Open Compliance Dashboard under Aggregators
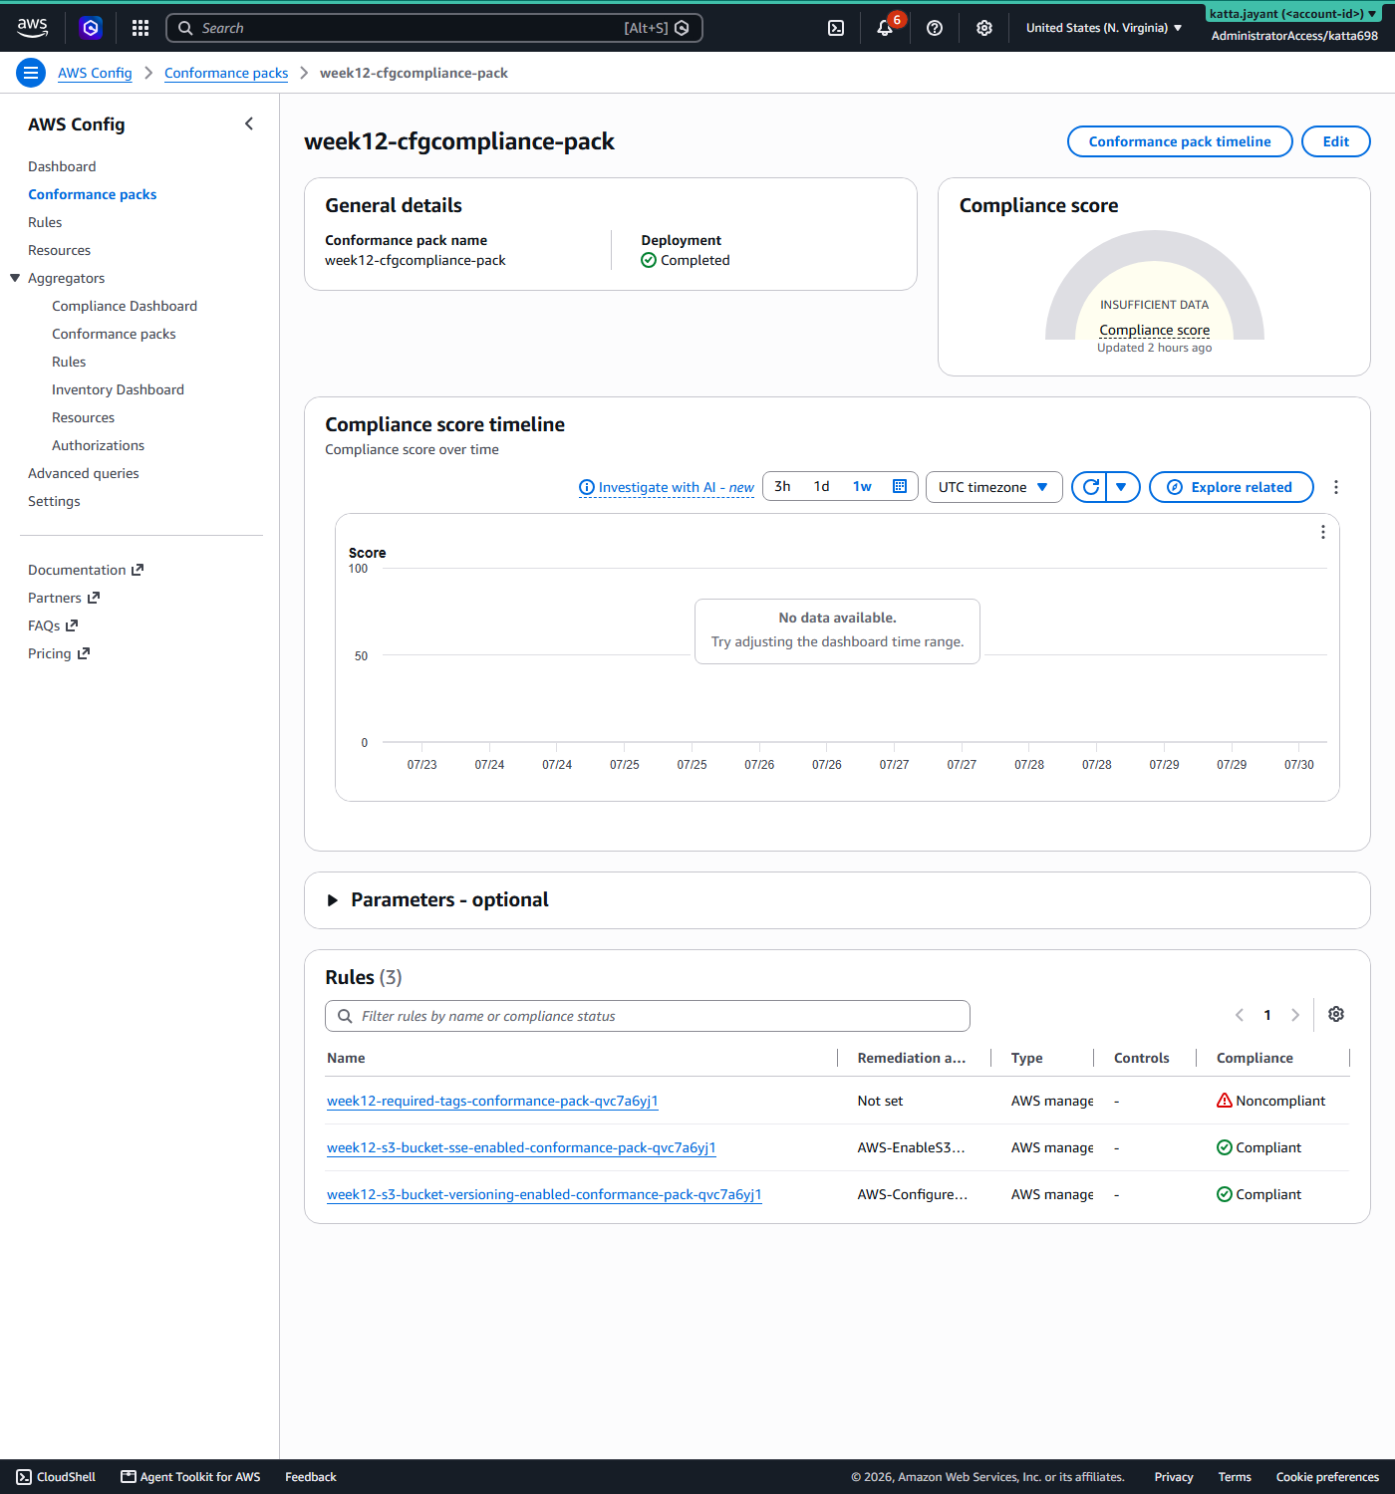The height and width of the screenshot is (1494, 1395). (x=125, y=306)
